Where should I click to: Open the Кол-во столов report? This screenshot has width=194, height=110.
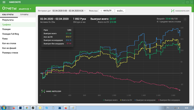coord(9,43)
